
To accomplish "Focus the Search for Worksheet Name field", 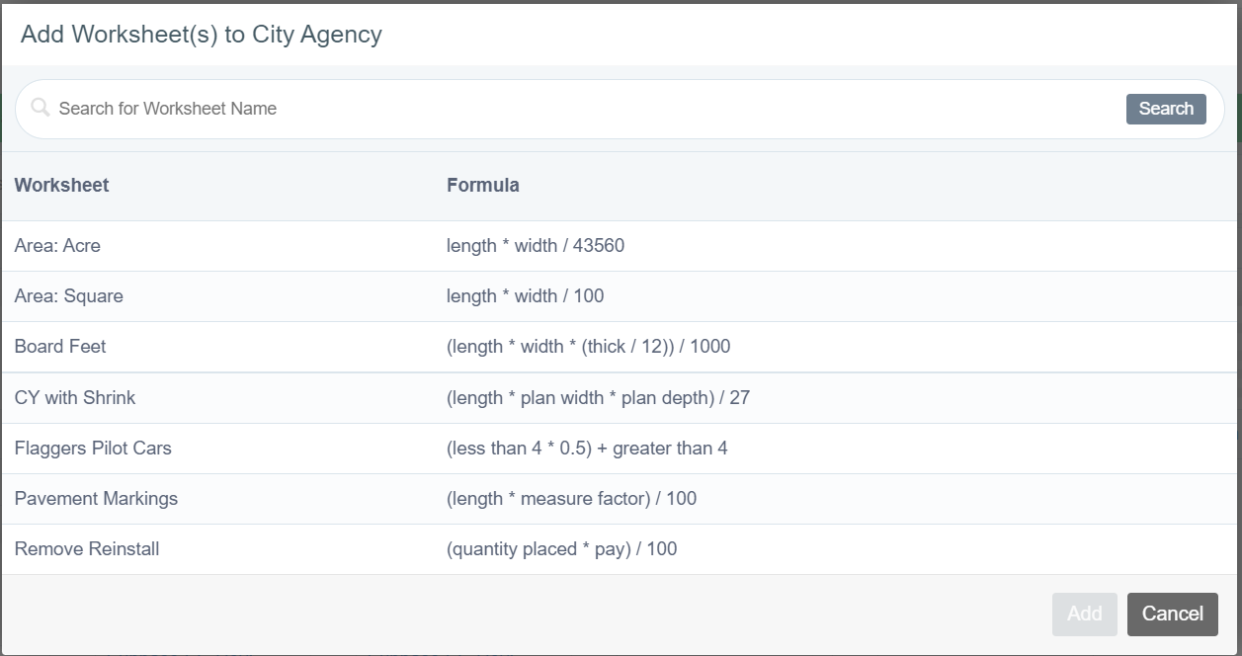I will click(x=583, y=109).
